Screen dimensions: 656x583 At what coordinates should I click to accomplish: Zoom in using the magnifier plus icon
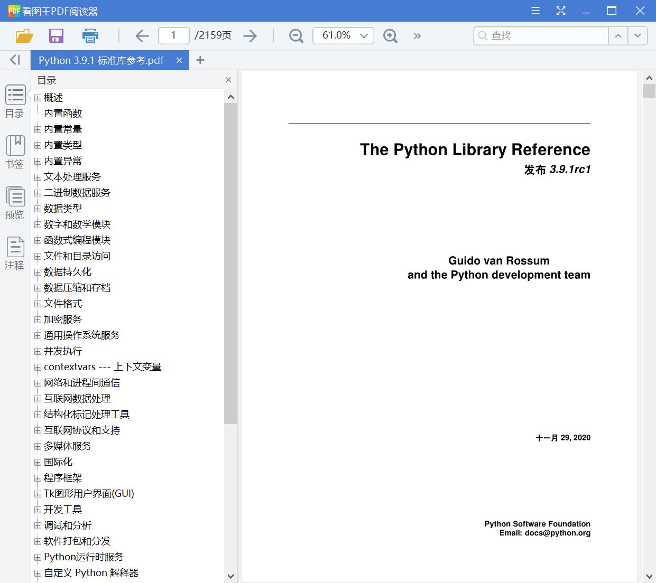(390, 35)
